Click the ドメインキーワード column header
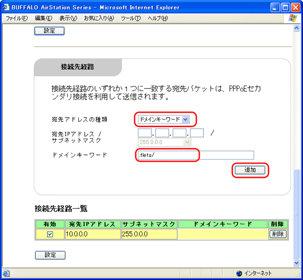303x280 pixels. pos(223,224)
